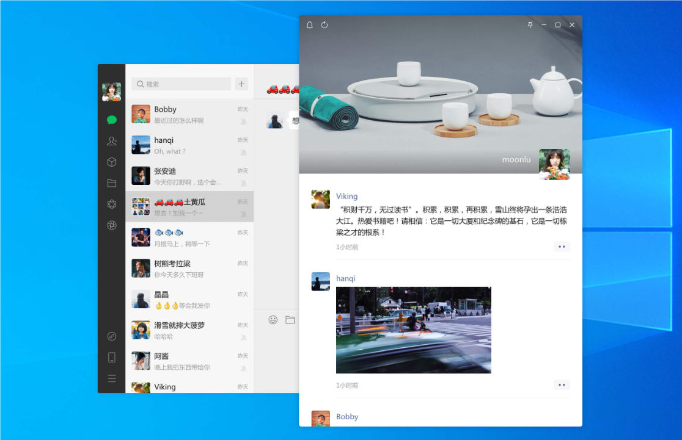Click the Mini Programs icon in sidebar

pos(111,336)
